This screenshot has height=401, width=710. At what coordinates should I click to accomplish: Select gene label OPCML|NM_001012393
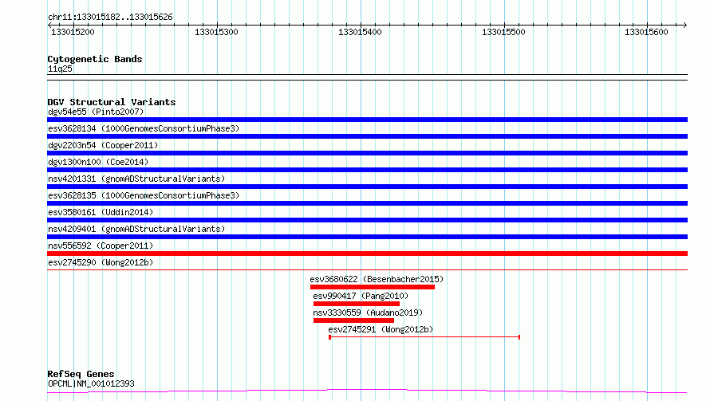pyautogui.click(x=91, y=383)
